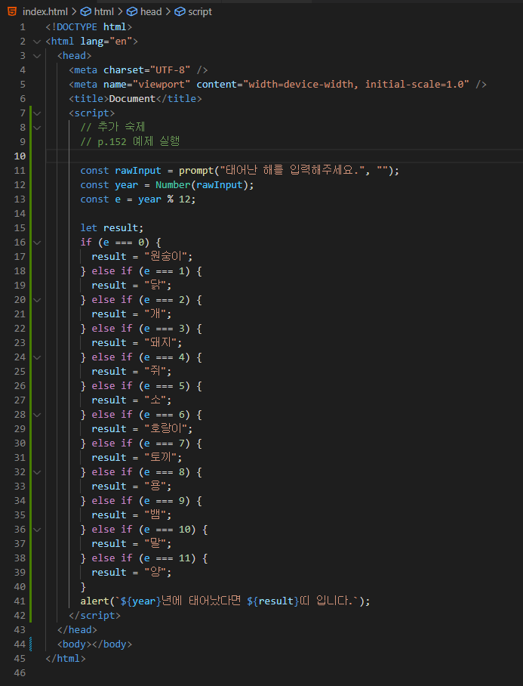The height and width of the screenshot is (686, 523).
Task: Fold the if block at line 16
Action: [37, 243]
